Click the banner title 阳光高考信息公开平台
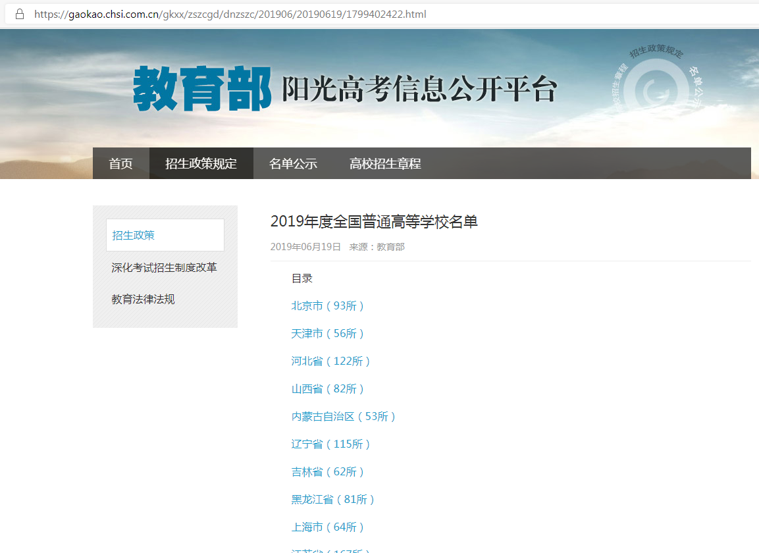Screen dimensions: 759x553 tap(419, 89)
